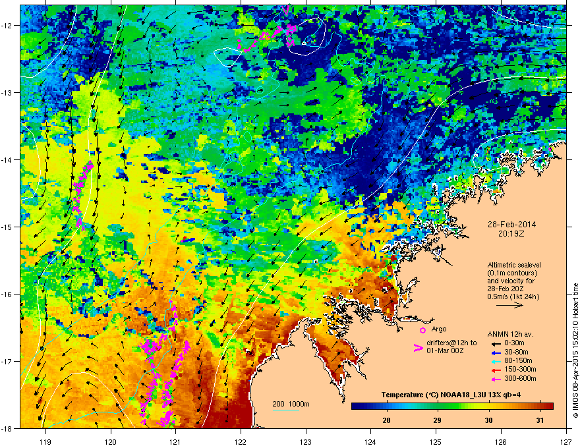Select the blue 30-80m arrow legend symbol

point(496,352)
